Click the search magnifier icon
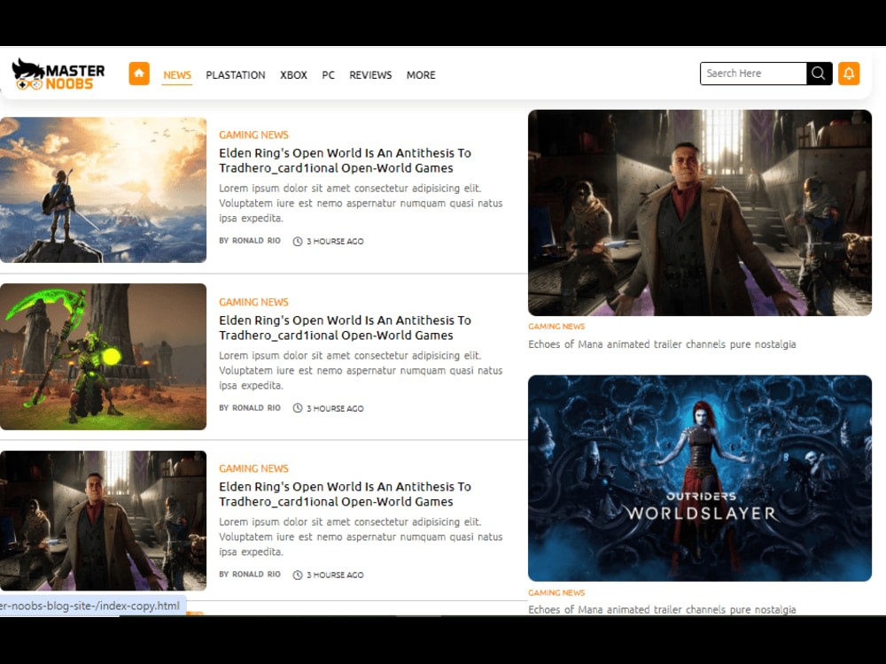The width and height of the screenshot is (886, 664). (x=819, y=73)
